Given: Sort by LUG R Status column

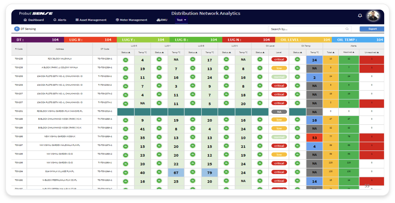Looking at the screenshot, I should coord(125,52).
